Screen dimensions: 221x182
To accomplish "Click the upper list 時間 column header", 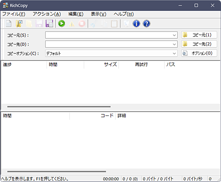I will coord(65,65).
